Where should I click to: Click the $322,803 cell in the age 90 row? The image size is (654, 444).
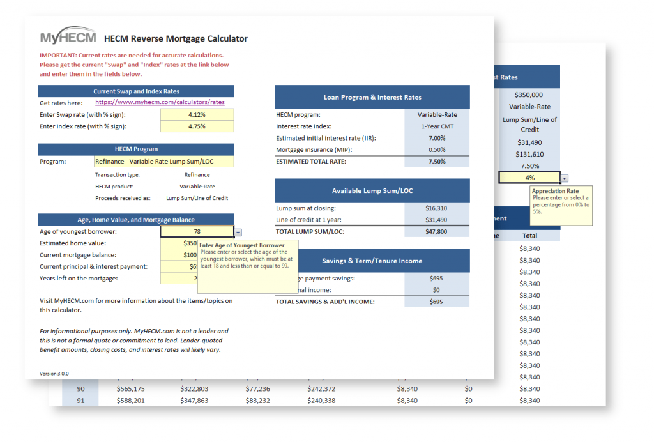[x=194, y=389]
